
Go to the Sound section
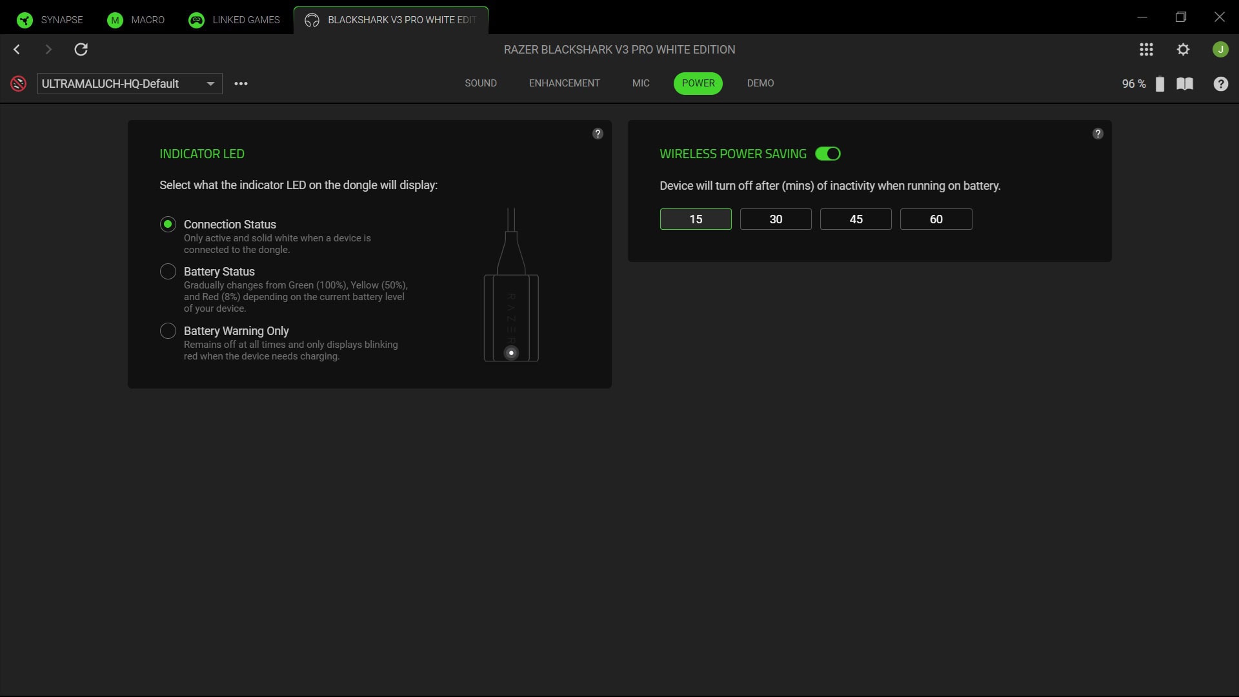[481, 83]
